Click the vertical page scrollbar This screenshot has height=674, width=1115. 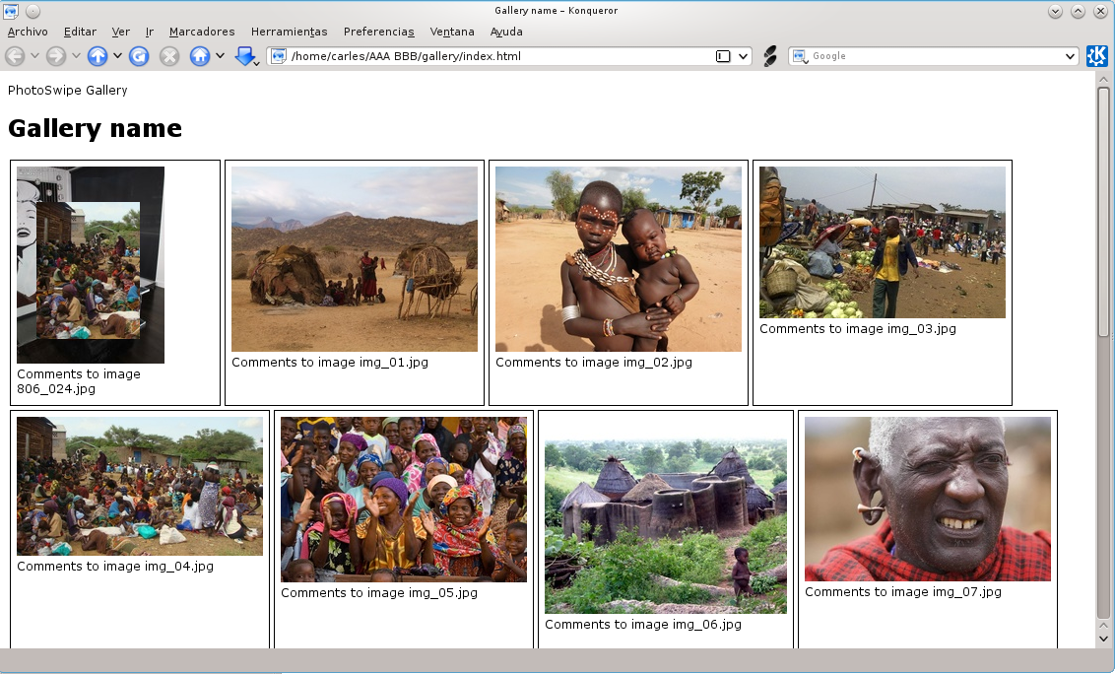pos(1103,360)
